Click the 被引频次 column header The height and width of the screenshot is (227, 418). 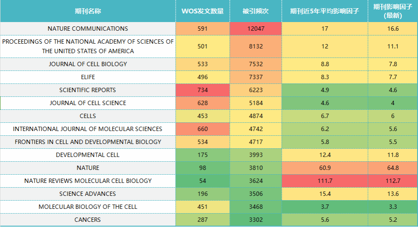[255, 11]
